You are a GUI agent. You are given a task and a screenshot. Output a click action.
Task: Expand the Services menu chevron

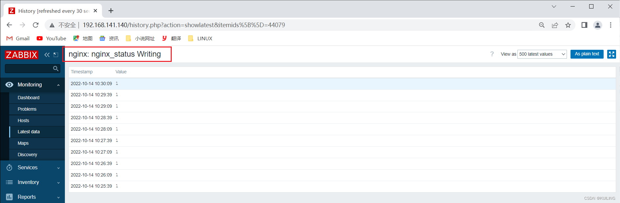coord(58,168)
